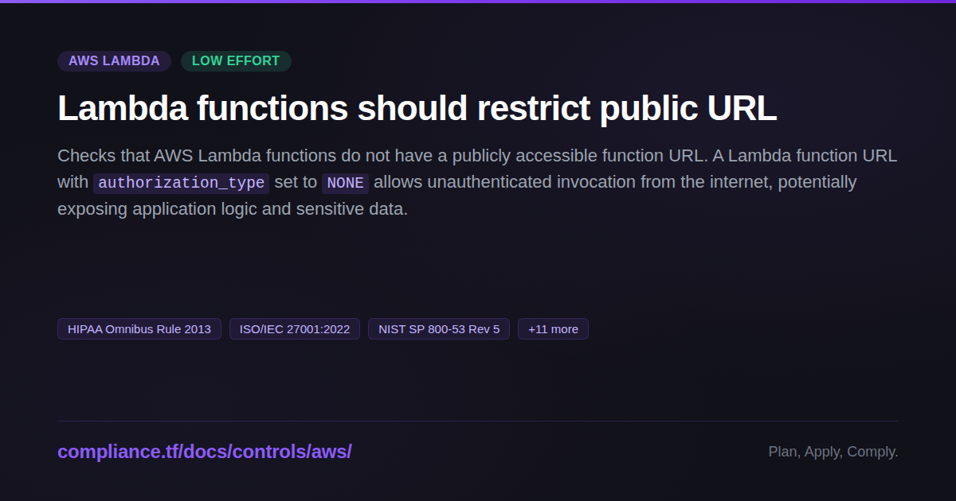Select the ISO/IEC 27001:2022 tag
This screenshot has height=501, width=956.
coord(295,329)
